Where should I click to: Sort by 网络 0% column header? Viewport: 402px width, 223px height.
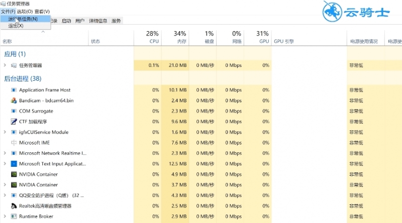click(230, 38)
